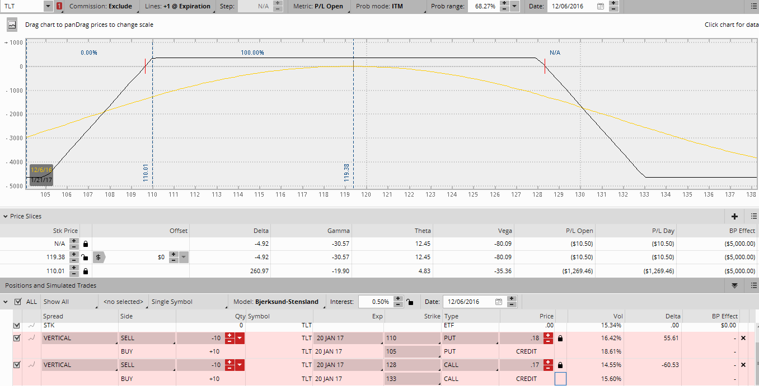Adjust top Date with its stepper
Screen dimensions: 759x386
(x=613, y=6)
